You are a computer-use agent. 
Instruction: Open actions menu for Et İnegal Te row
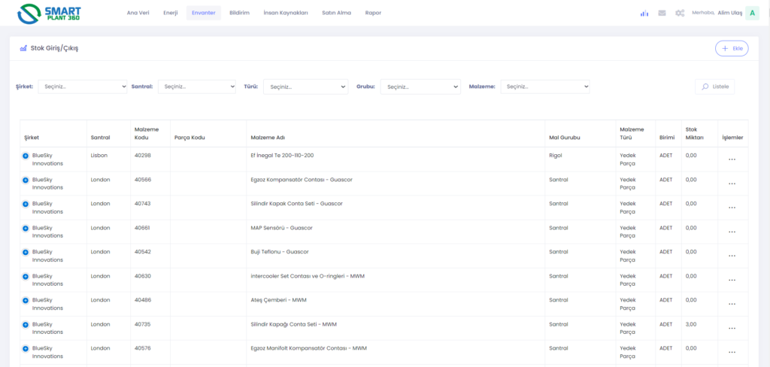732,159
